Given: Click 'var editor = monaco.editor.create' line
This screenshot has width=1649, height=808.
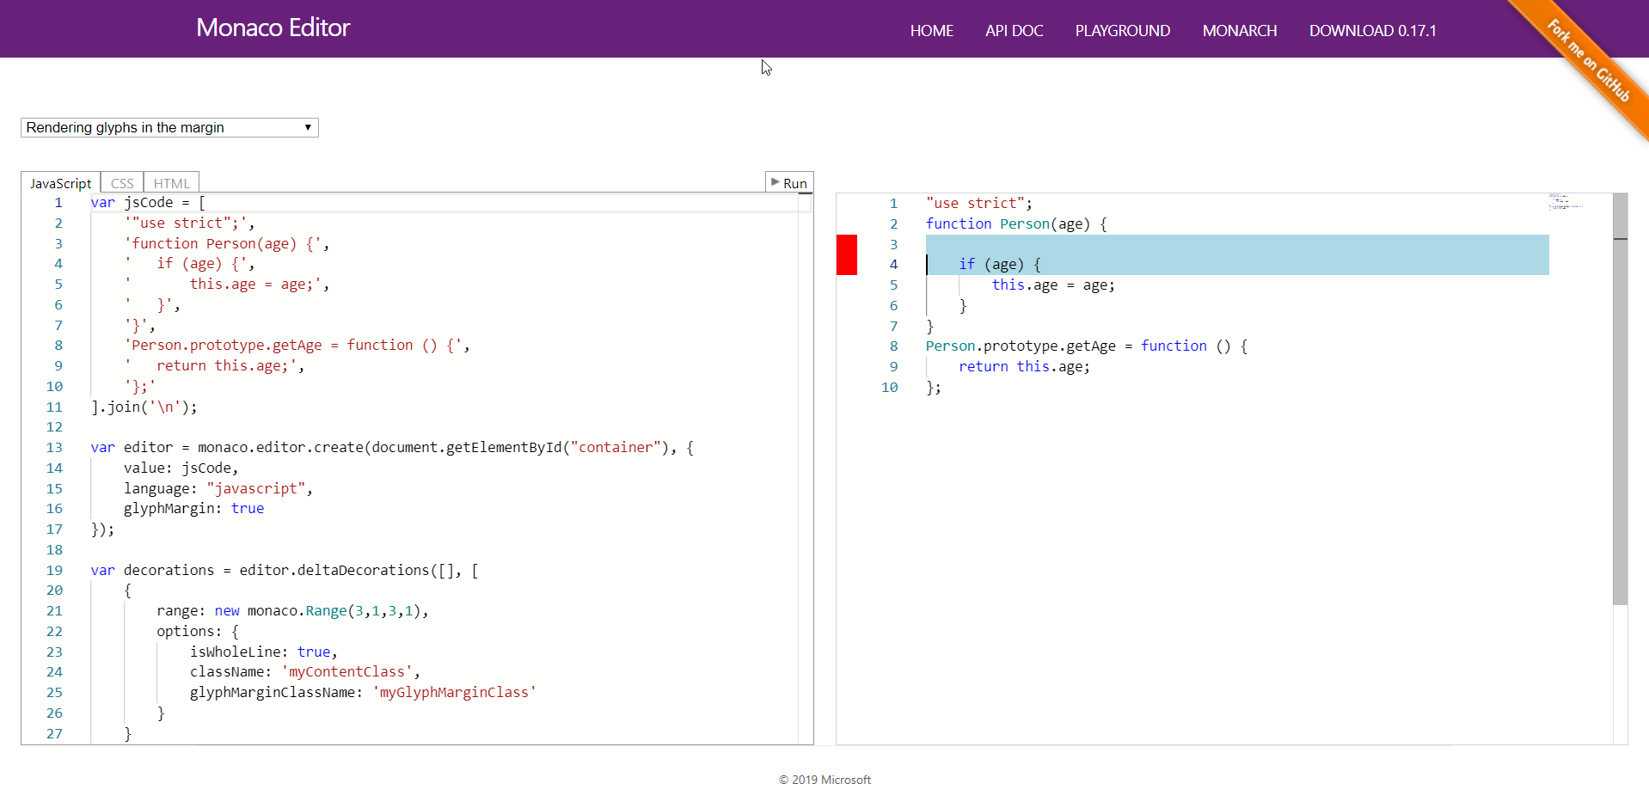Looking at the screenshot, I should (x=392, y=448).
